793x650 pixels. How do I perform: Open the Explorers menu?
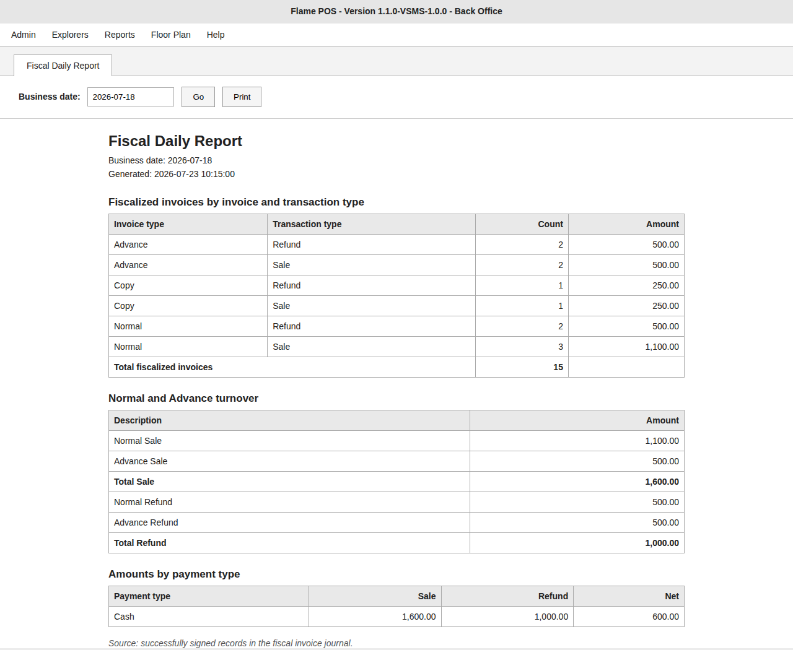(x=70, y=35)
